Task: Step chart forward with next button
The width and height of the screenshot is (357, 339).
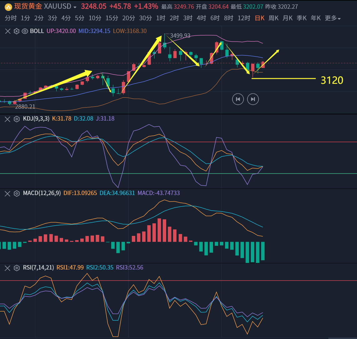Action: click(x=253, y=99)
